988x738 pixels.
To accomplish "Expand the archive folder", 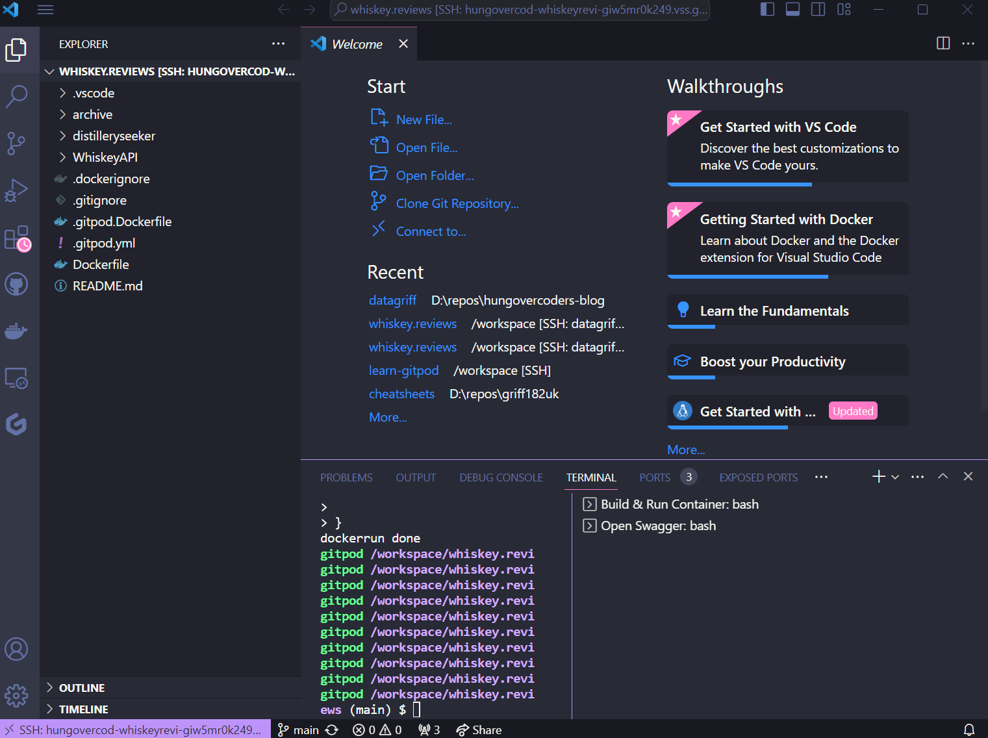I will (170, 114).
